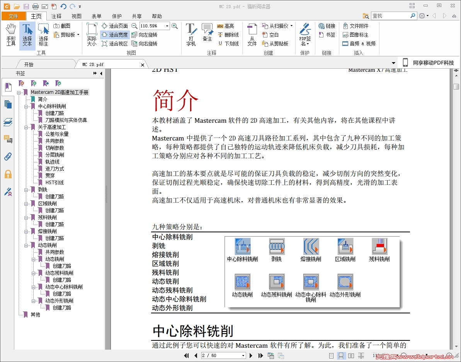Add a Bookmark from ribbon (书签)

[327, 35]
